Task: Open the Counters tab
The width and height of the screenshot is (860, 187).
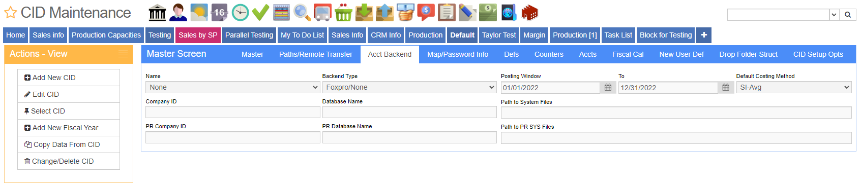Action: point(549,54)
